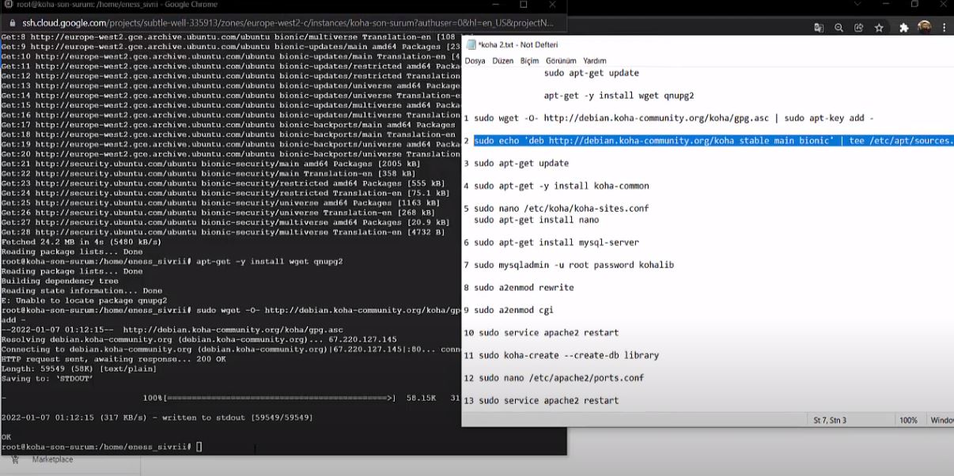Bookmark this page with the star icon
Image resolution: width=954 pixels, height=476 pixels.
pos(879,28)
